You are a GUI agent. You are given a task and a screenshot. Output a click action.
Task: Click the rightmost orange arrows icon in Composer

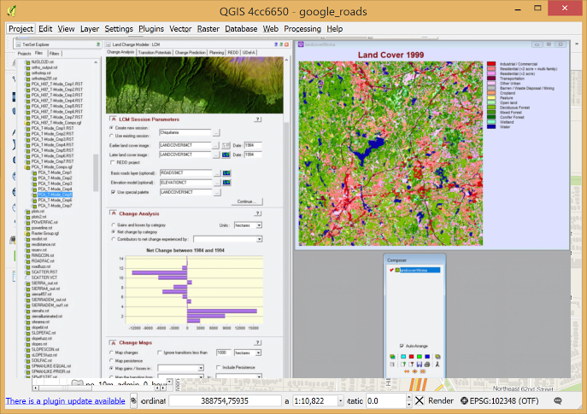click(x=423, y=371)
